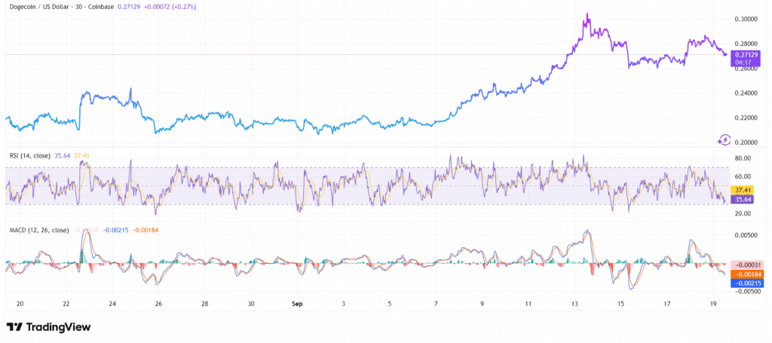Click the MACD -0.00184 orange value tag

coord(746,274)
